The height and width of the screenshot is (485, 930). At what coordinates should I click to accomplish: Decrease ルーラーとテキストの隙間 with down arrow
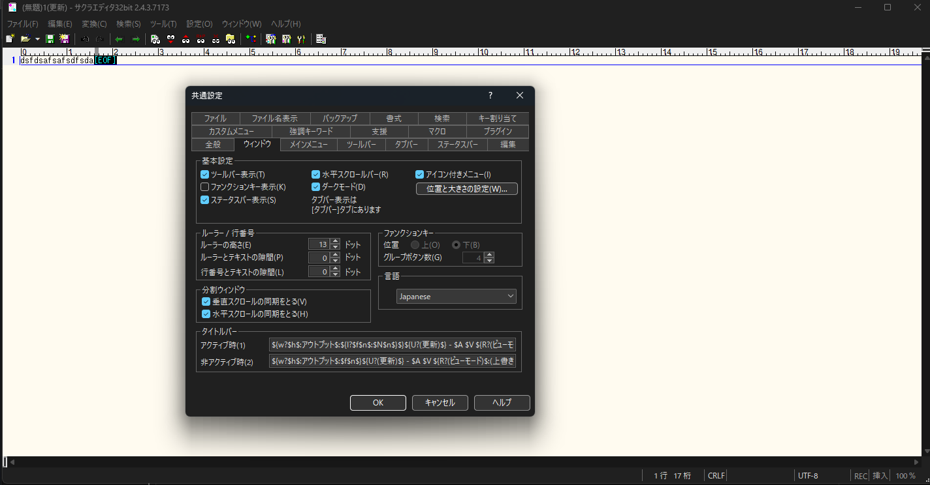point(336,261)
